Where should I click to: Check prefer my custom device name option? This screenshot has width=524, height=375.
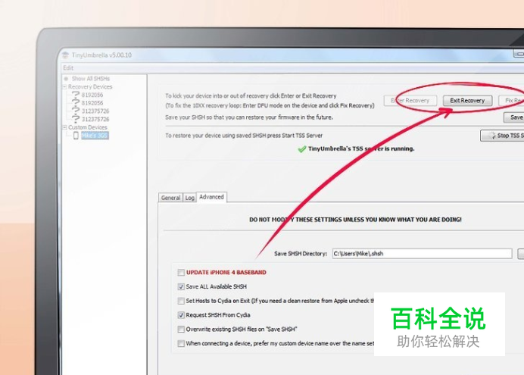tap(181, 344)
